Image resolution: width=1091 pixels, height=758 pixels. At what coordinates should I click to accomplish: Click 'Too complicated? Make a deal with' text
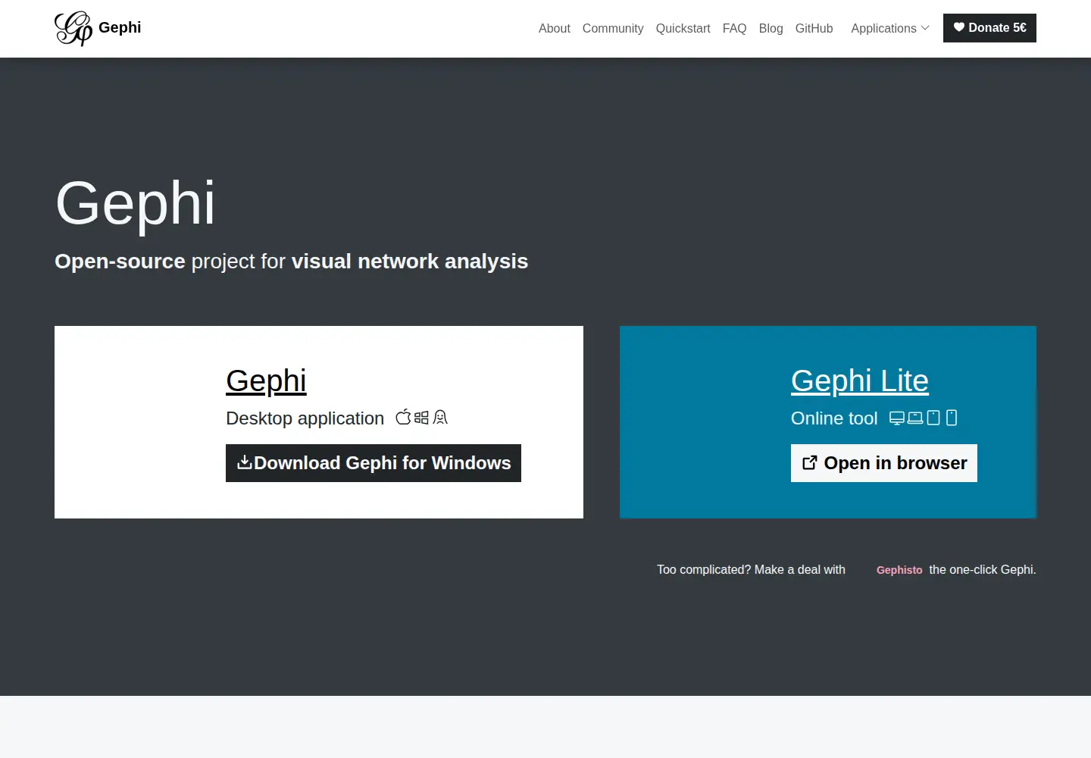(751, 569)
